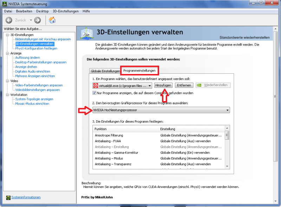This screenshot has height=207, width=281.
Task: Open the 3D-Einstellungen menu
Action: pyautogui.click(x=66, y=11)
